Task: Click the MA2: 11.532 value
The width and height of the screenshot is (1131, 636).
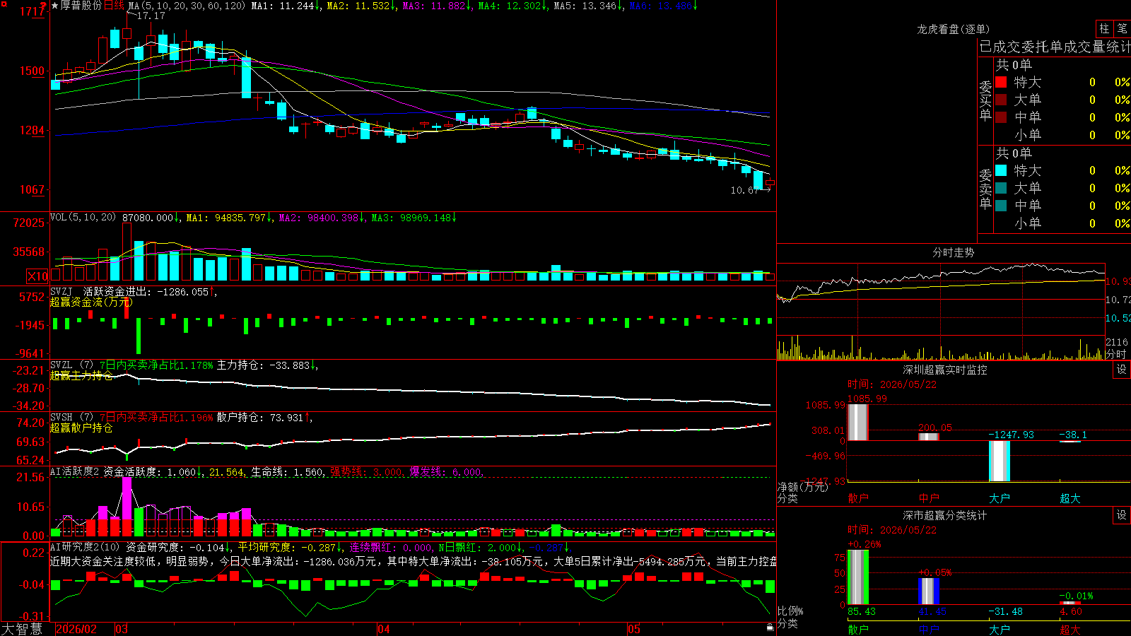Action: [x=361, y=6]
